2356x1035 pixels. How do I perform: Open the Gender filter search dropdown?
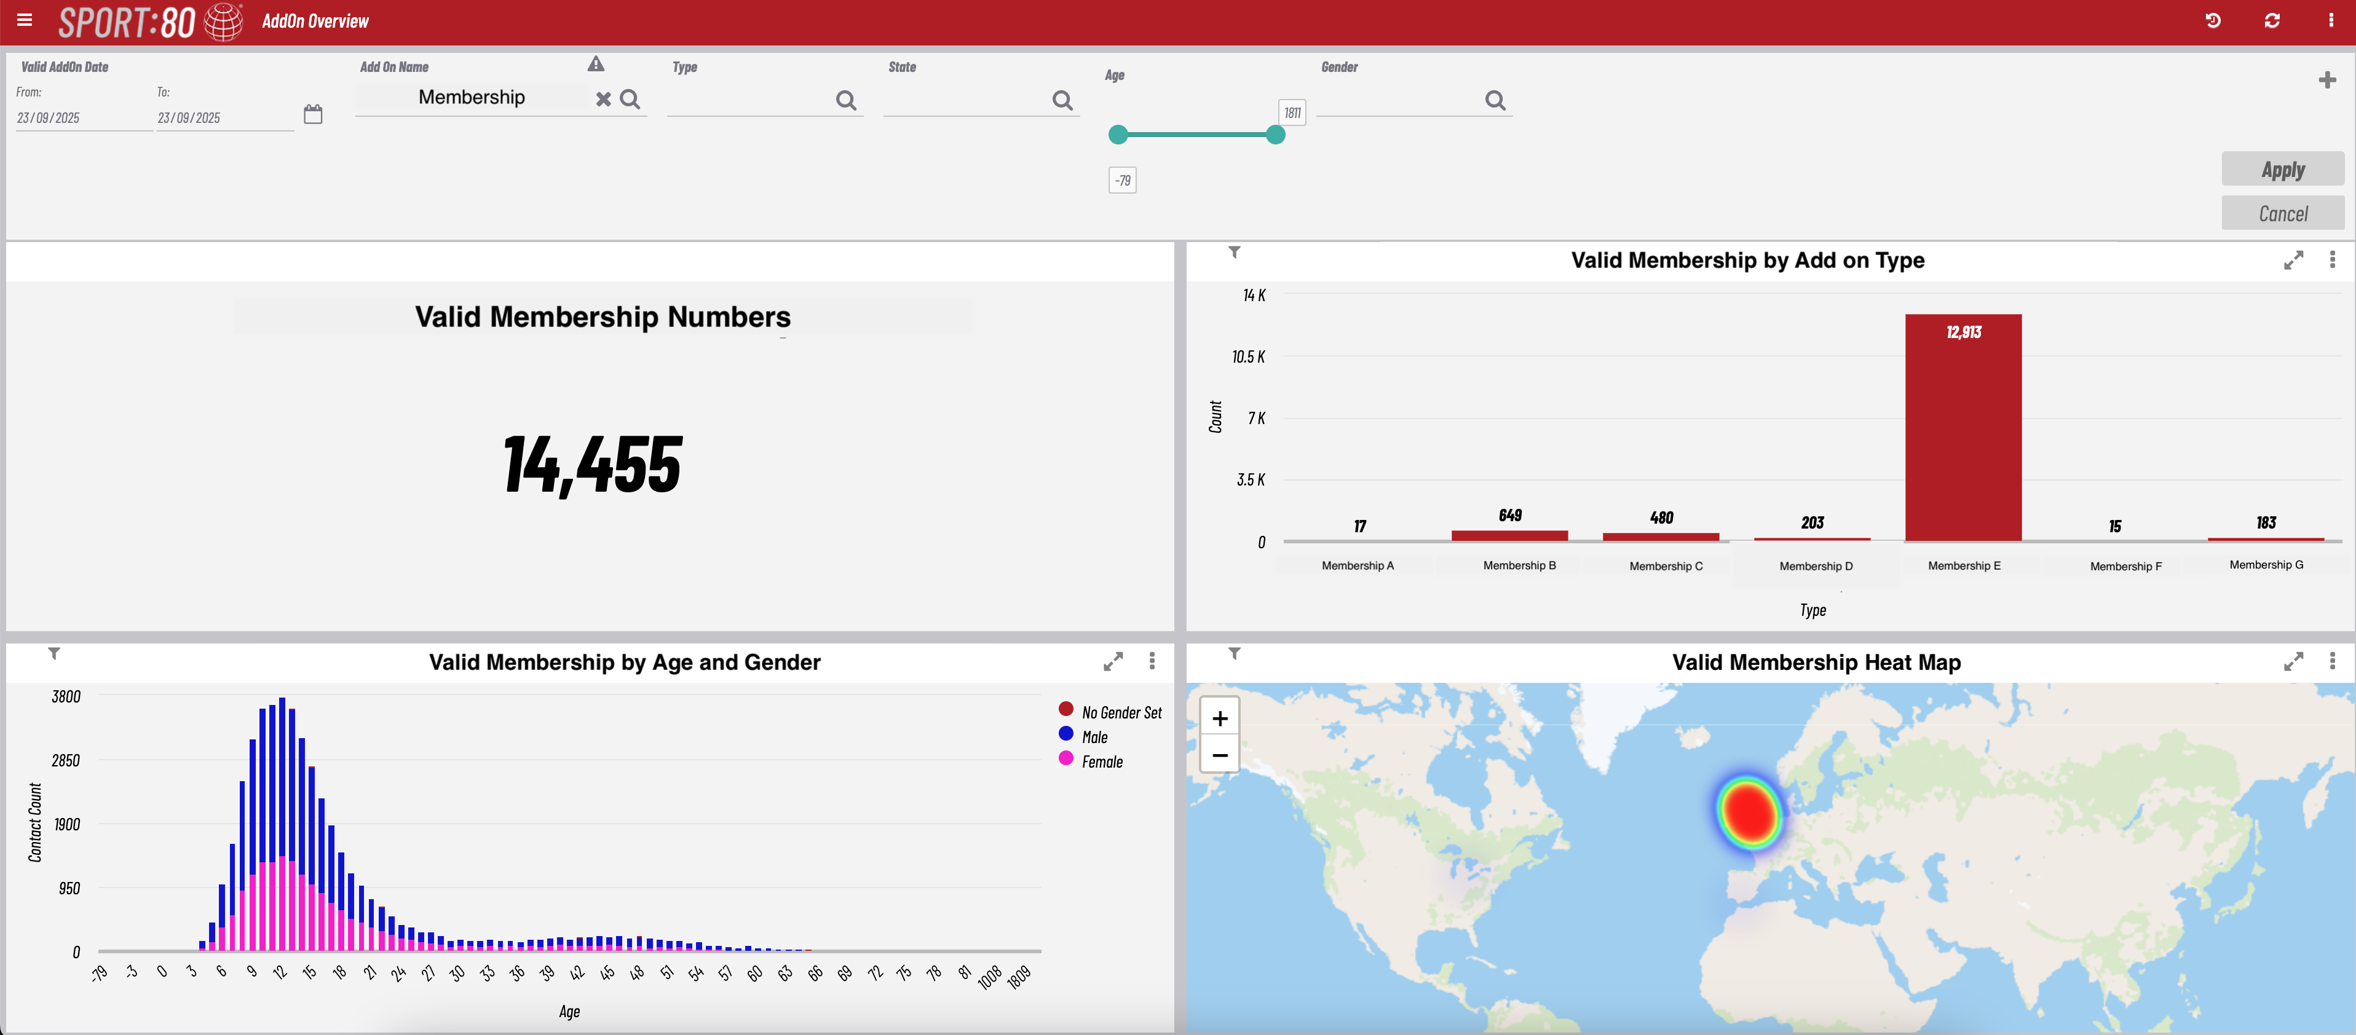(1495, 101)
